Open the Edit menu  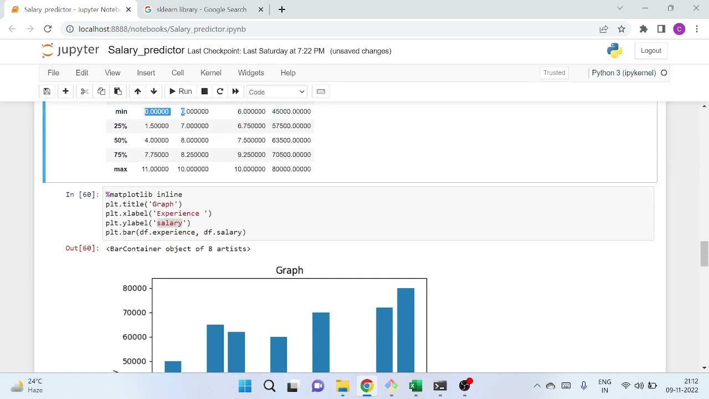(82, 73)
